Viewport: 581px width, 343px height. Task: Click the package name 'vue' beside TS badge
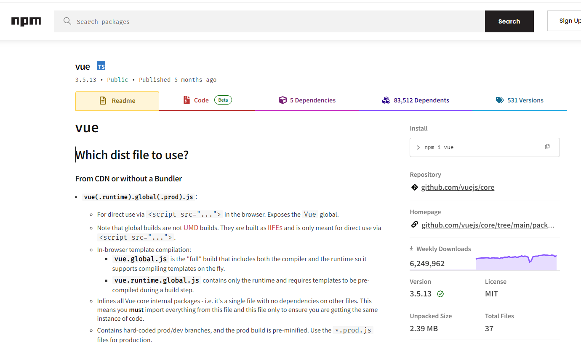tap(83, 66)
